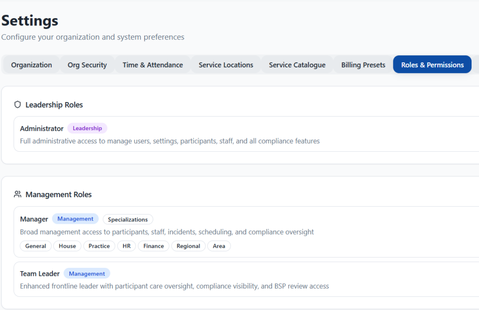Select the Regional specialization chip
This screenshot has width=479, height=310.
[188, 246]
